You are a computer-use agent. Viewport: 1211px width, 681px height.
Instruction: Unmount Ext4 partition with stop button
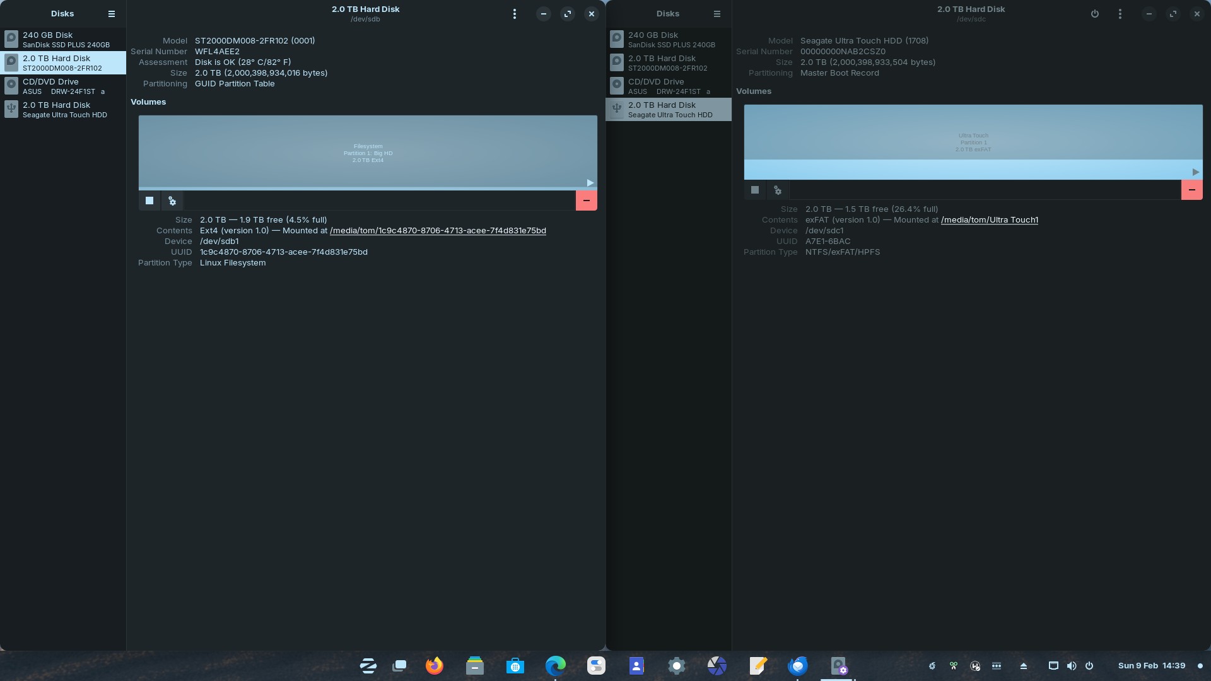click(149, 201)
